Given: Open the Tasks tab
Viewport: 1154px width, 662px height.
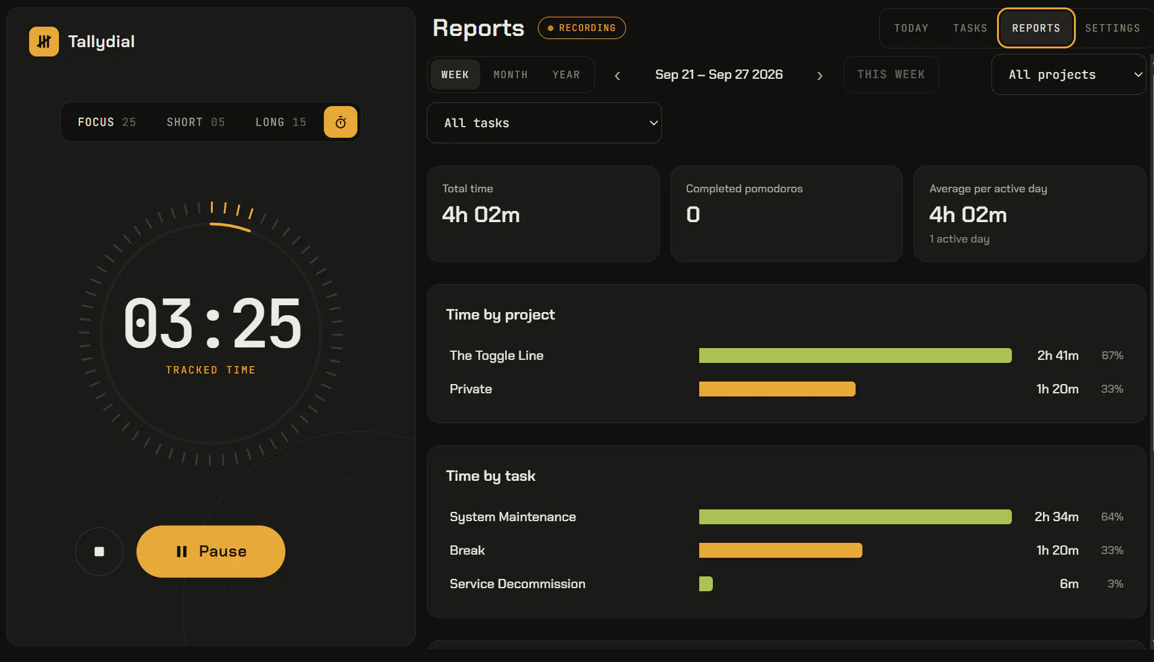Looking at the screenshot, I should 970,28.
